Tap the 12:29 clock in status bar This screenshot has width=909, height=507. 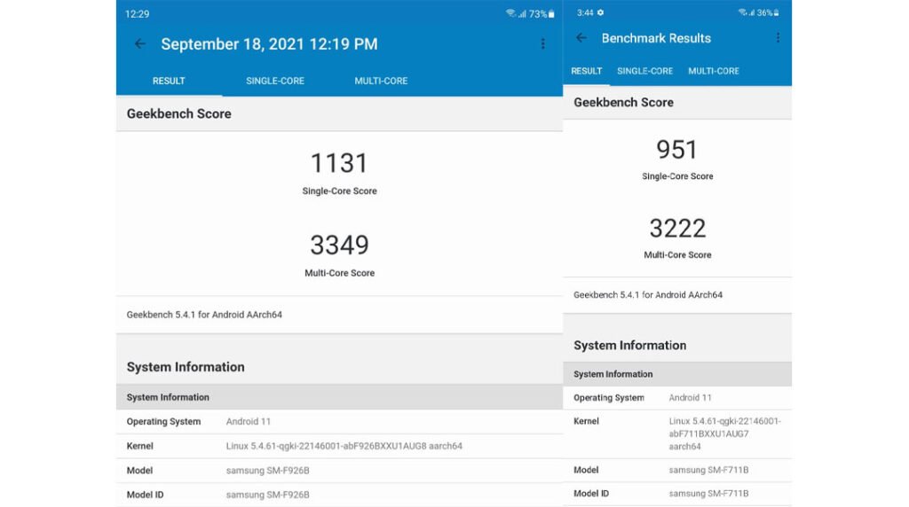coord(137,14)
